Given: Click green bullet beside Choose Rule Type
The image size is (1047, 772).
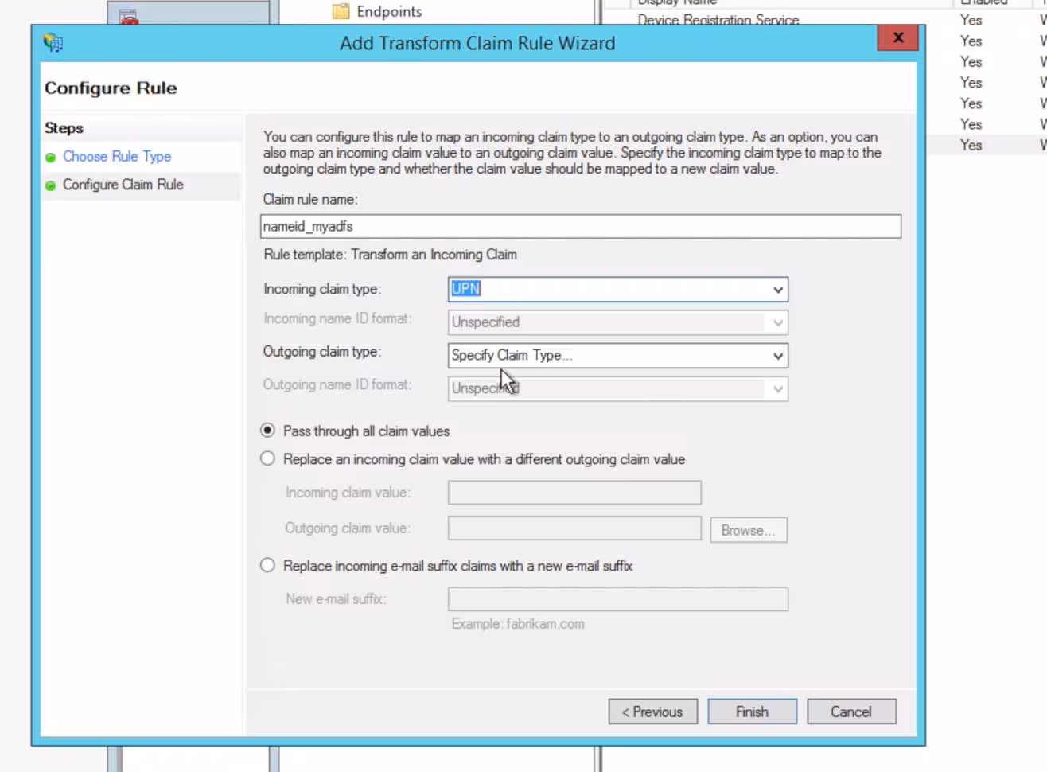Looking at the screenshot, I should click(x=51, y=158).
